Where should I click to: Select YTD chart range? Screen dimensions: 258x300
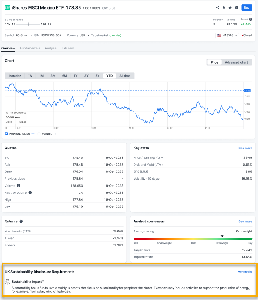109,76
